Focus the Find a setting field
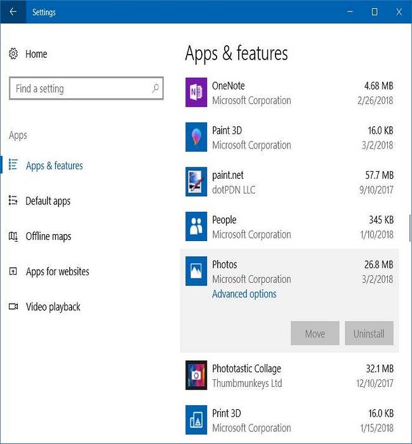This screenshot has height=444, width=412. click(79, 89)
